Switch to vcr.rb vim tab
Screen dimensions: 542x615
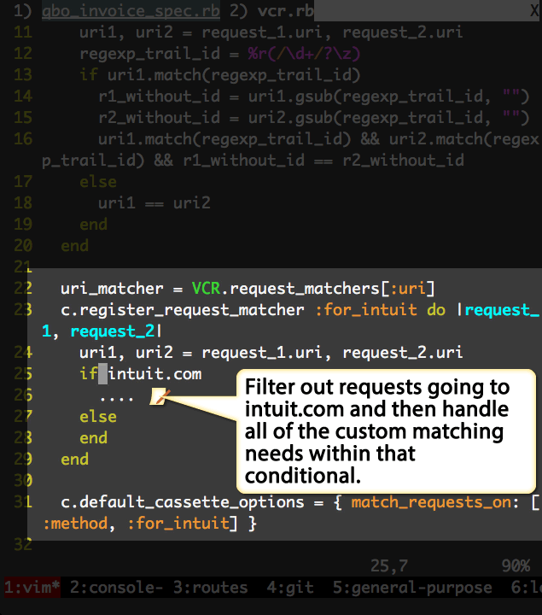pyautogui.click(x=286, y=11)
